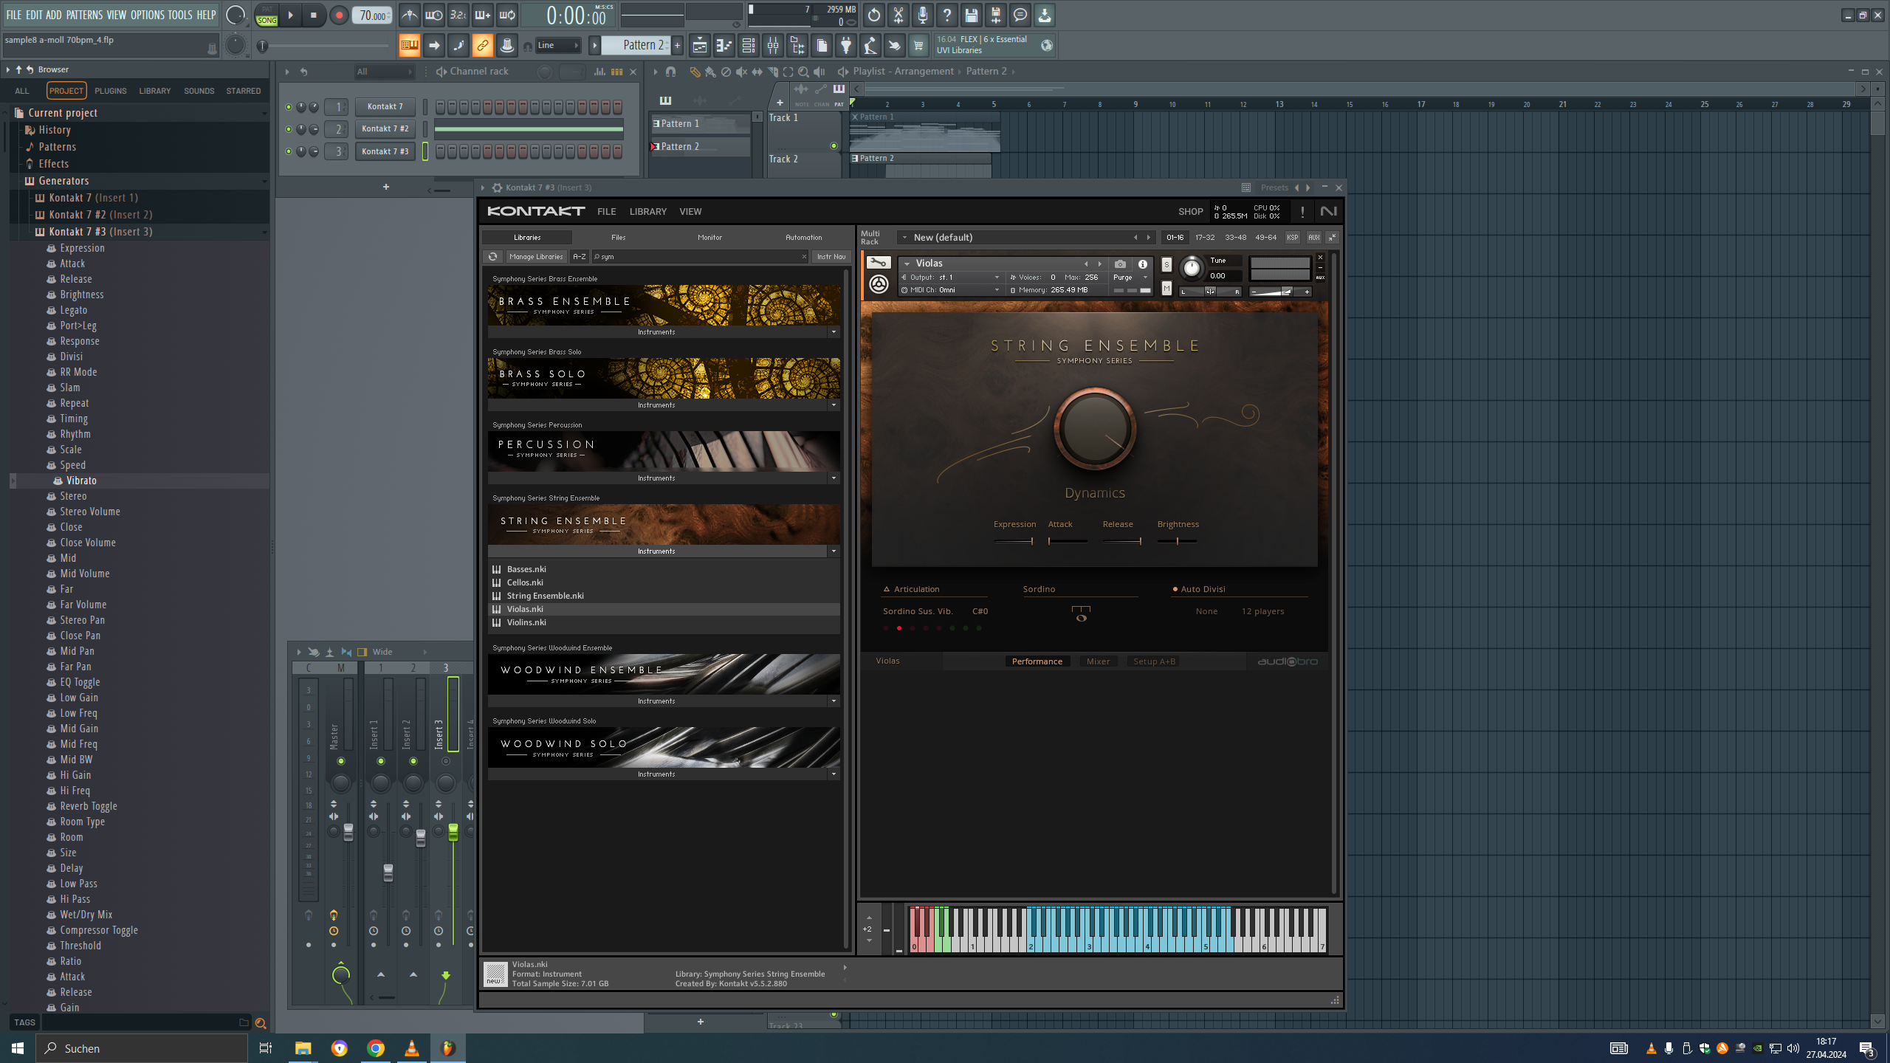Open the content library shopping cart
1890x1063 pixels.
(x=918, y=46)
